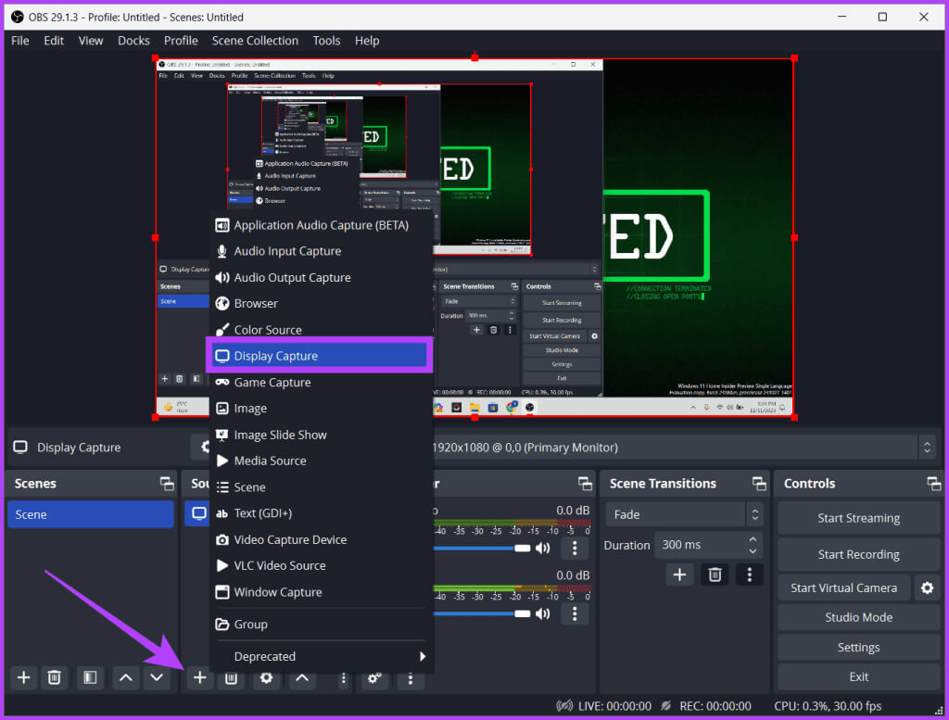The image size is (949, 720).
Task: Open the transition type Fade dropdown
Action: click(684, 514)
